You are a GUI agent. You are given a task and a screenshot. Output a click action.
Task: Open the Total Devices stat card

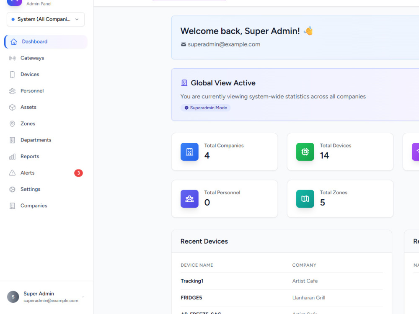[340, 152]
